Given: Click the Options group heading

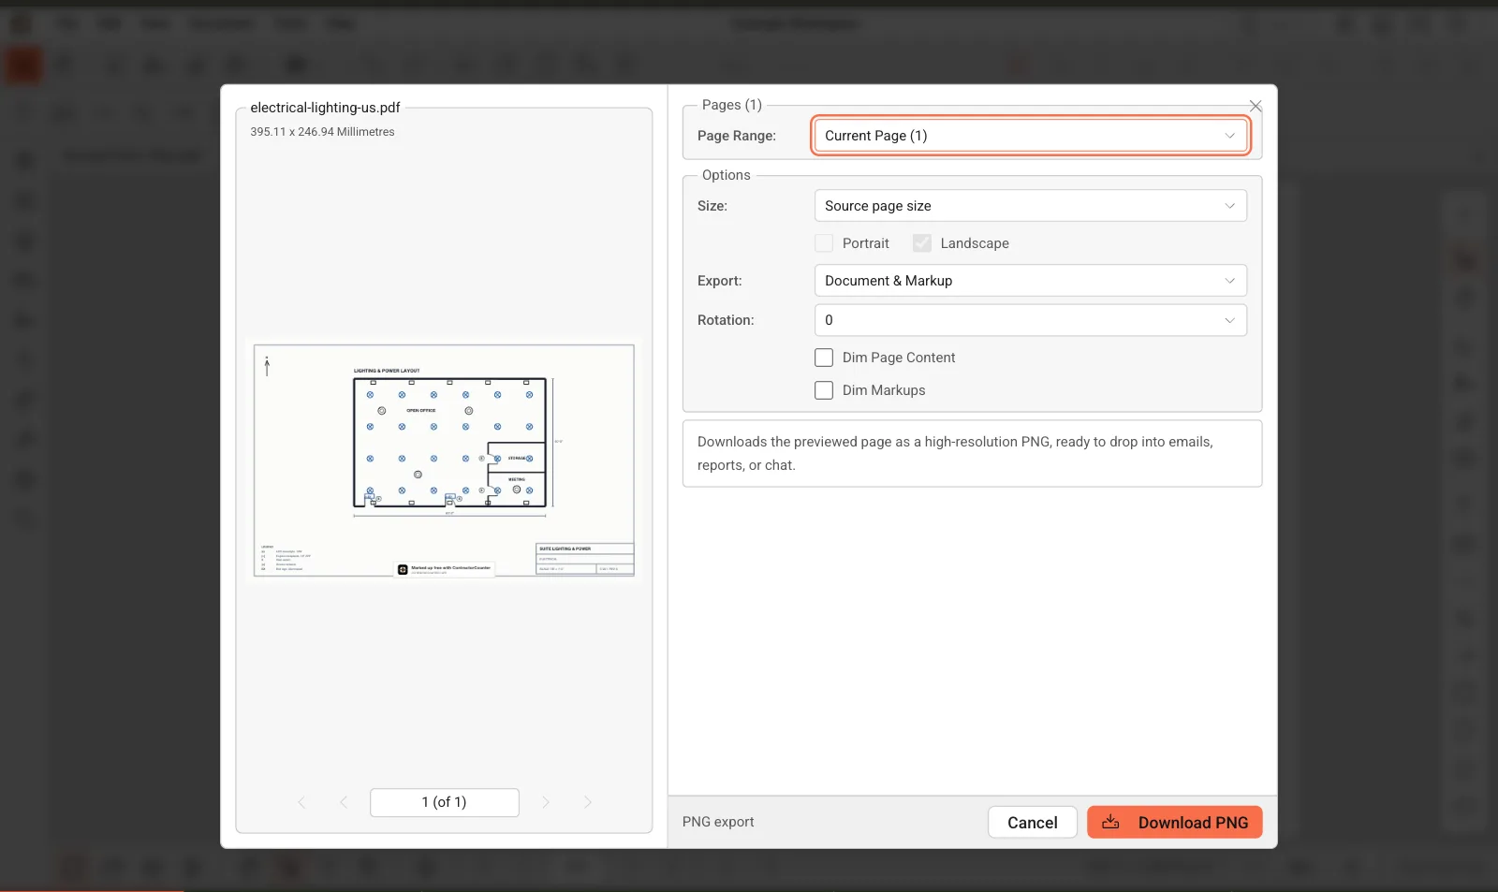Looking at the screenshot, I should (727, 175).
